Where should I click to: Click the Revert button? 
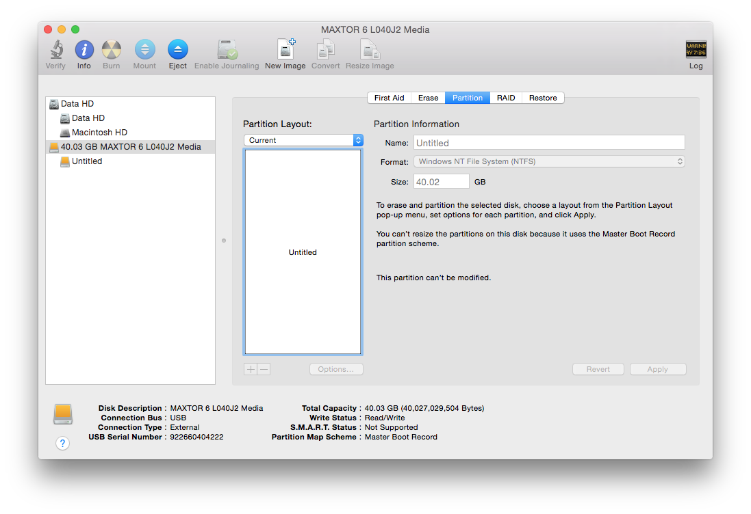[598, 369]
